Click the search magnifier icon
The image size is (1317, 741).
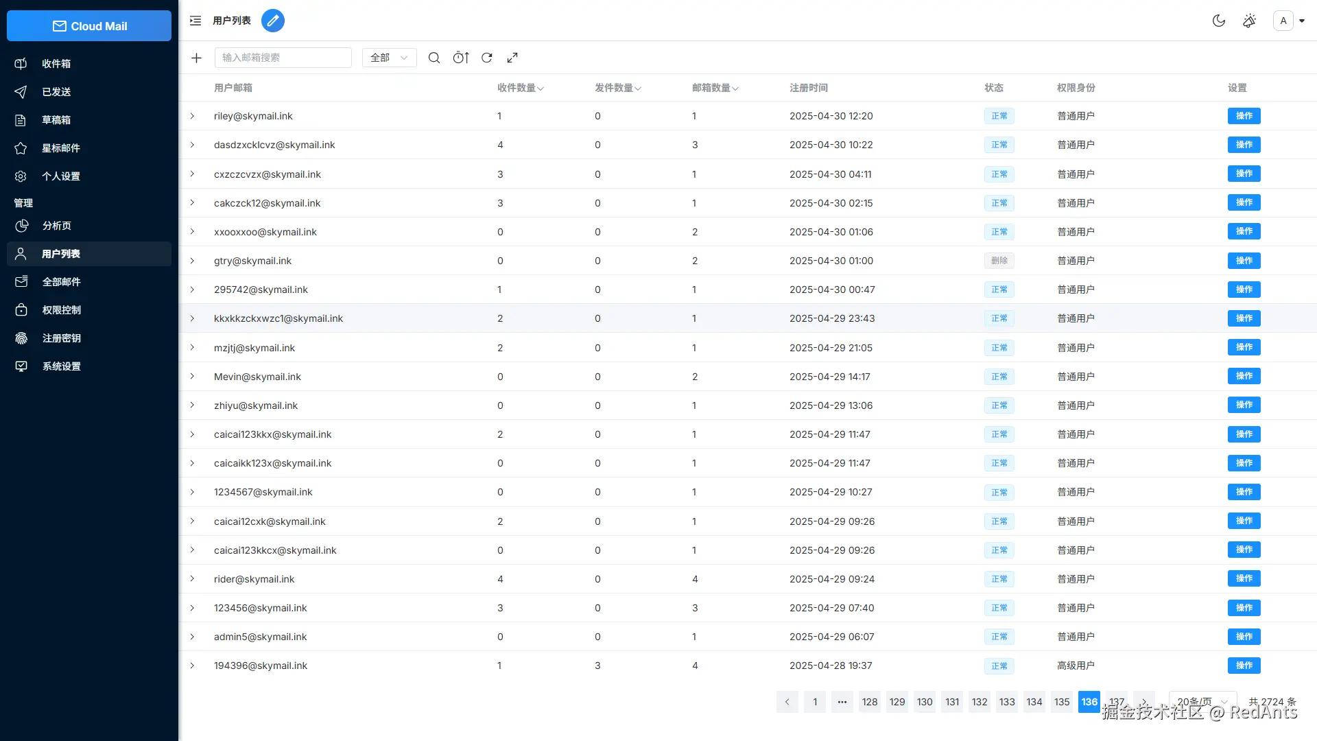(434, 58)
